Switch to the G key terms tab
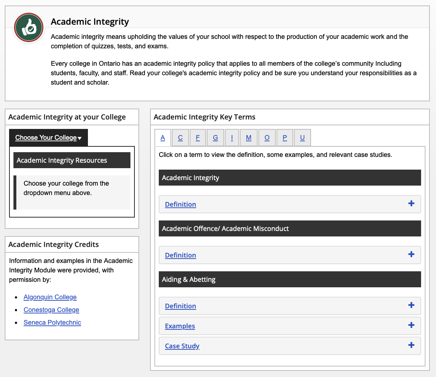 [215, 138]
